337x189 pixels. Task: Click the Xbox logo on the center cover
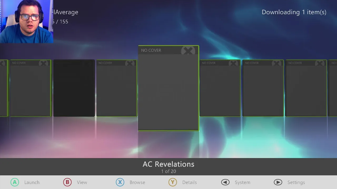(188, 50)
